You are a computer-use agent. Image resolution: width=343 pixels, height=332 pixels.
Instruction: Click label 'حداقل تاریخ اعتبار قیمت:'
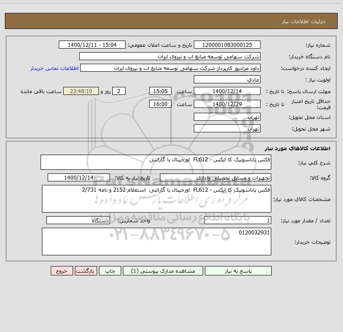(x=311, y=104)
